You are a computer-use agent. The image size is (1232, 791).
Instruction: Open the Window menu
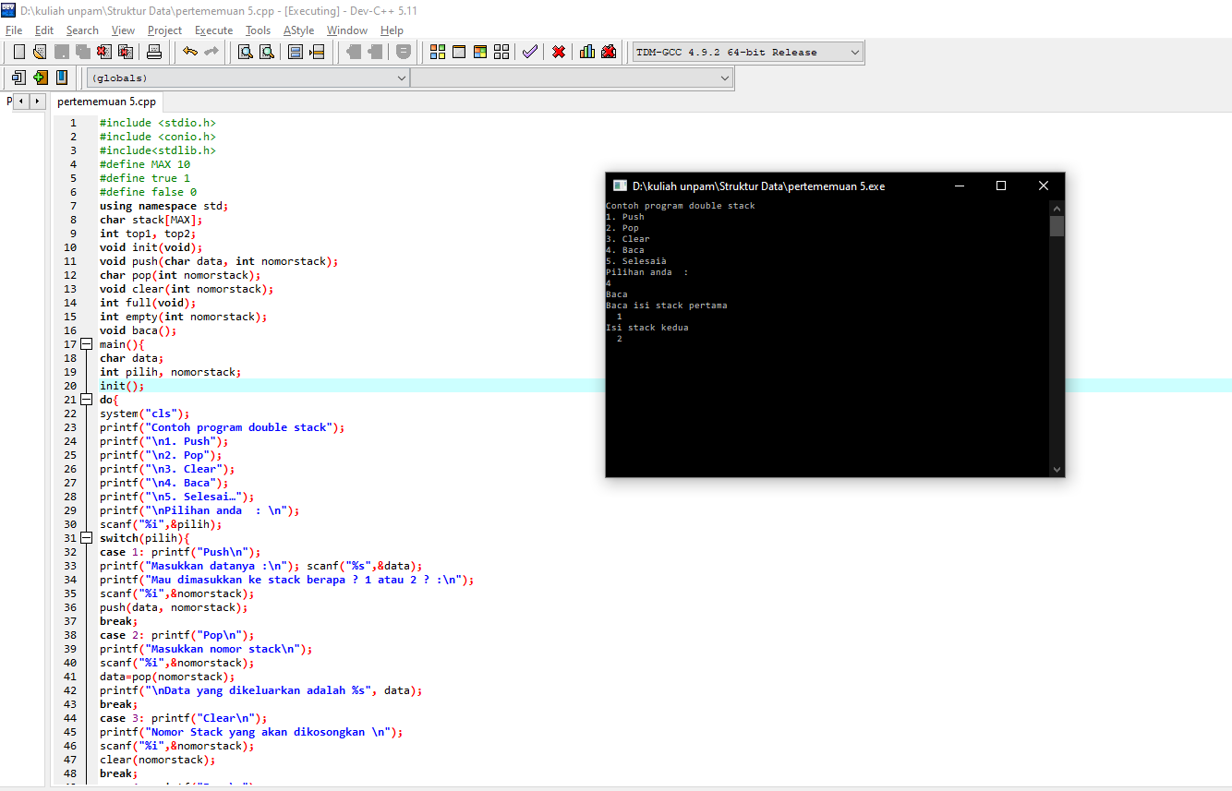point(347,30)
